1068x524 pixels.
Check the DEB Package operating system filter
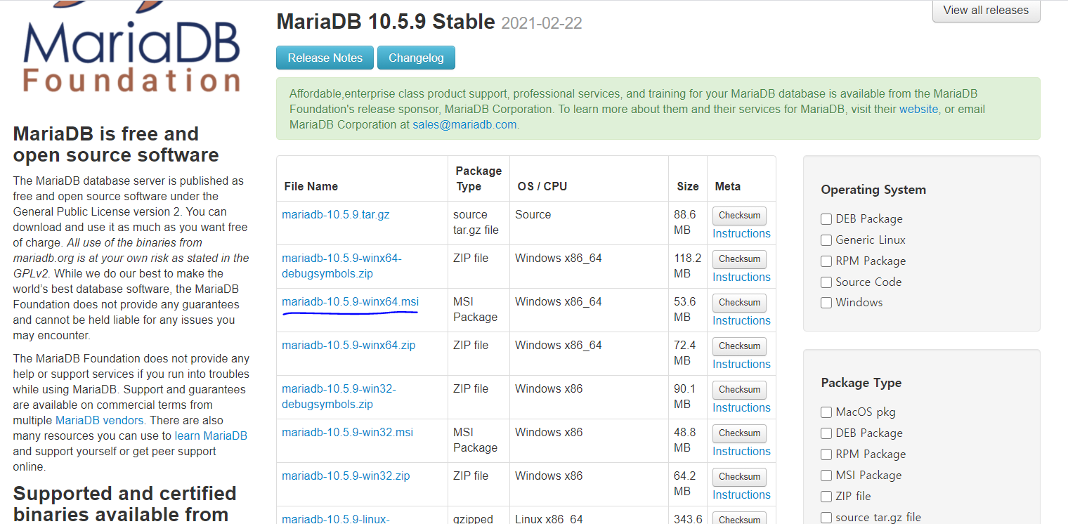826,220
